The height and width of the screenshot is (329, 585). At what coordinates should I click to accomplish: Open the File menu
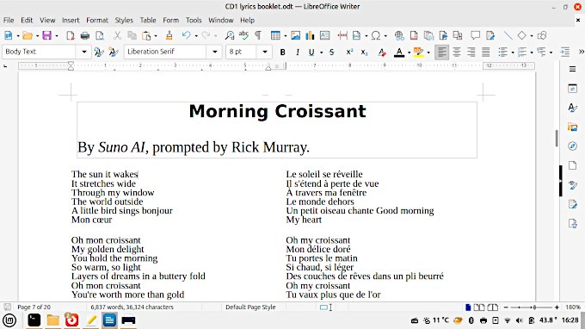[9, 20]
